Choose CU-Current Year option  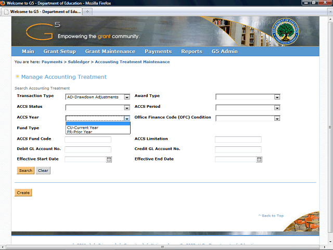(98, 128)
